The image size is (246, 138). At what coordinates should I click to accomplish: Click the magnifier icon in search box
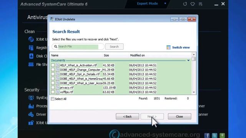55,46
